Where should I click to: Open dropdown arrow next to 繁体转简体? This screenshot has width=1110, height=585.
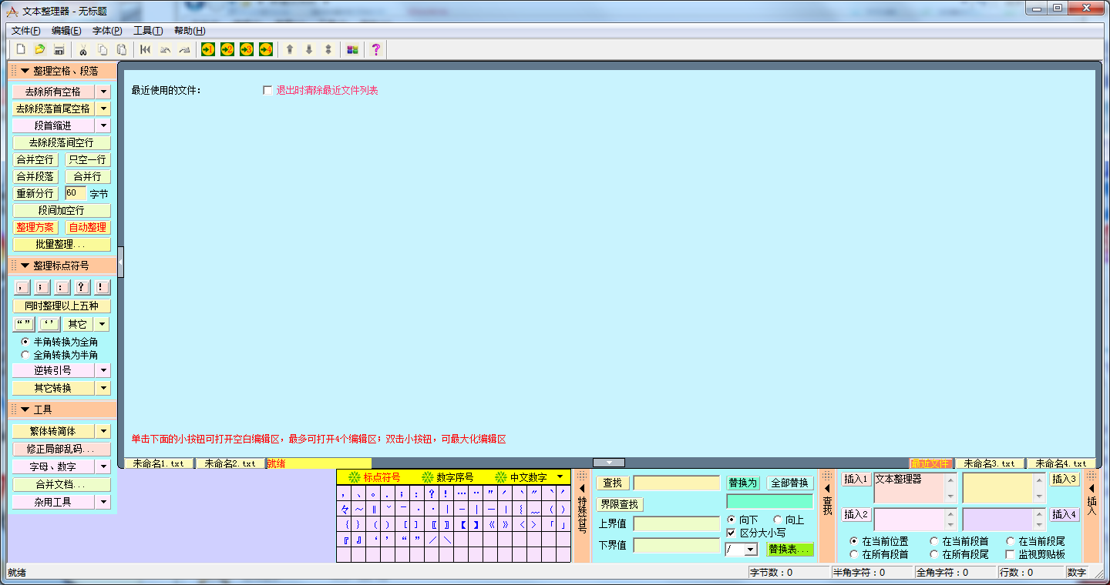click(x=103, y=431)
